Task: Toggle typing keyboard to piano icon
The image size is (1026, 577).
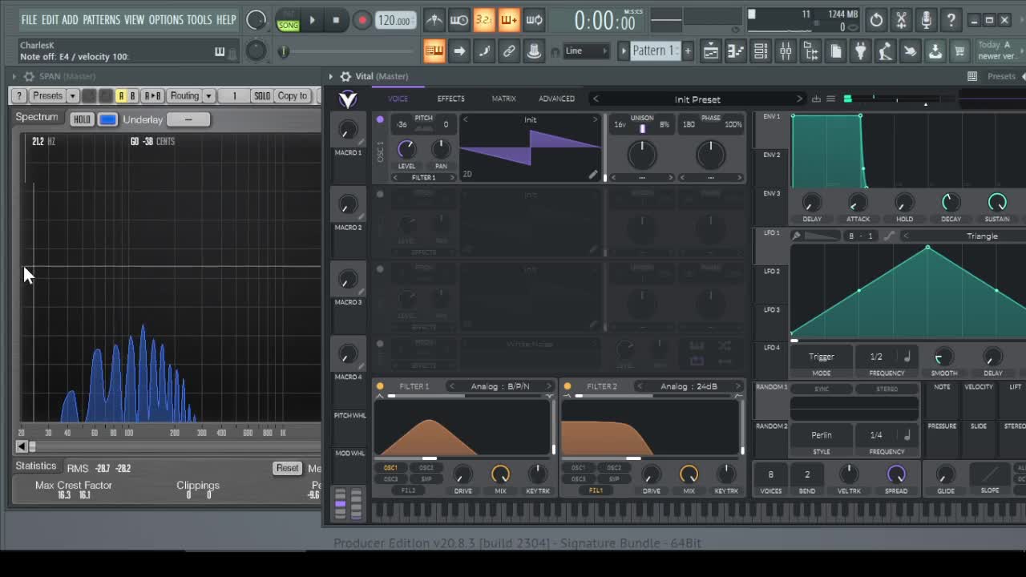Action: (x=434, y=51)
